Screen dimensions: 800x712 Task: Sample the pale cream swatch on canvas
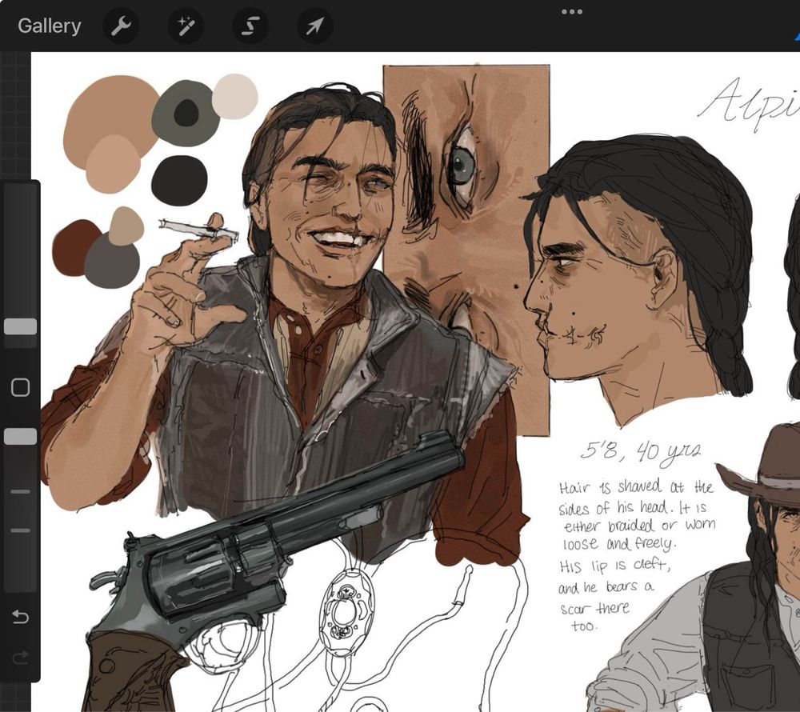pyautogui.click(x=235, y=97)
